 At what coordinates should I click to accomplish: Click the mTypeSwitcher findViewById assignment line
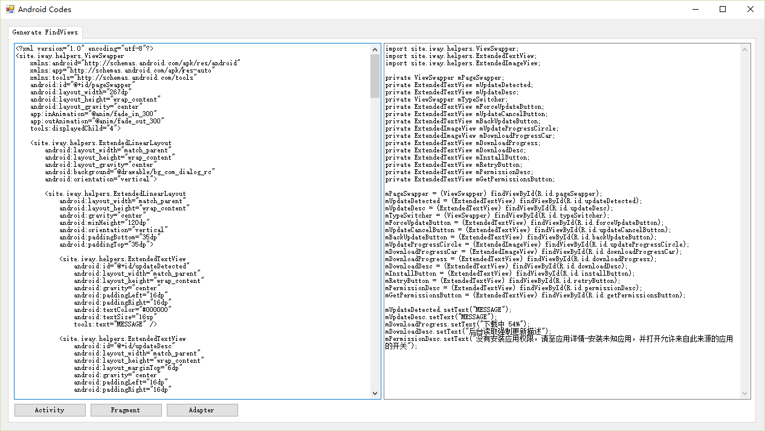(x=497, y=215)
